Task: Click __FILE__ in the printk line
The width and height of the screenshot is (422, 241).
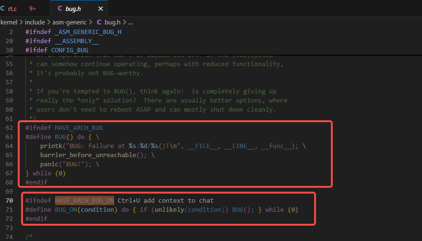Action: (x=203, y=146)
